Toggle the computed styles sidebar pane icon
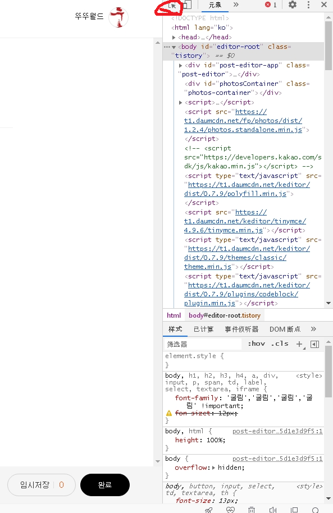333x513 pixels. (x=314, y=344)
